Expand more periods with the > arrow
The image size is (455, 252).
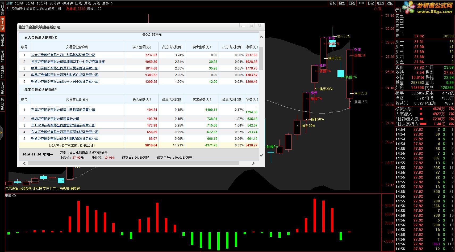(112, 3)
